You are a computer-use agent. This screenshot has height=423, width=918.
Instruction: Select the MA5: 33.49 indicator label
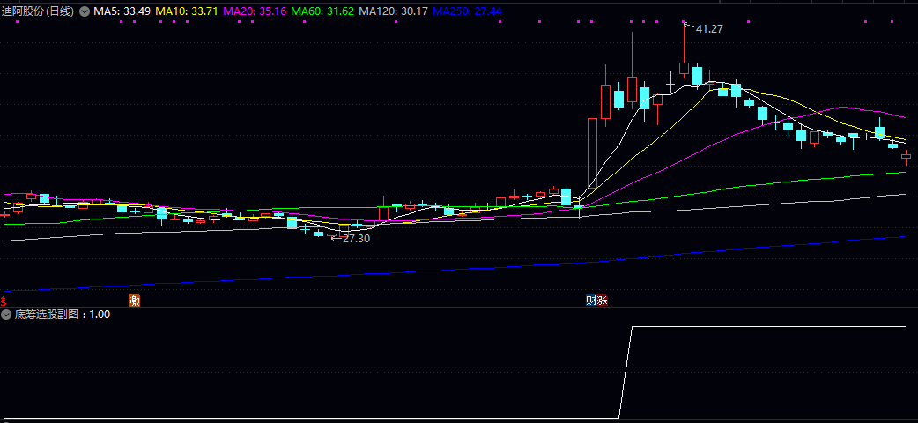click(122, 11)
